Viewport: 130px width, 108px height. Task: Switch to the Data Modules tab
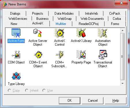(64, 14)
